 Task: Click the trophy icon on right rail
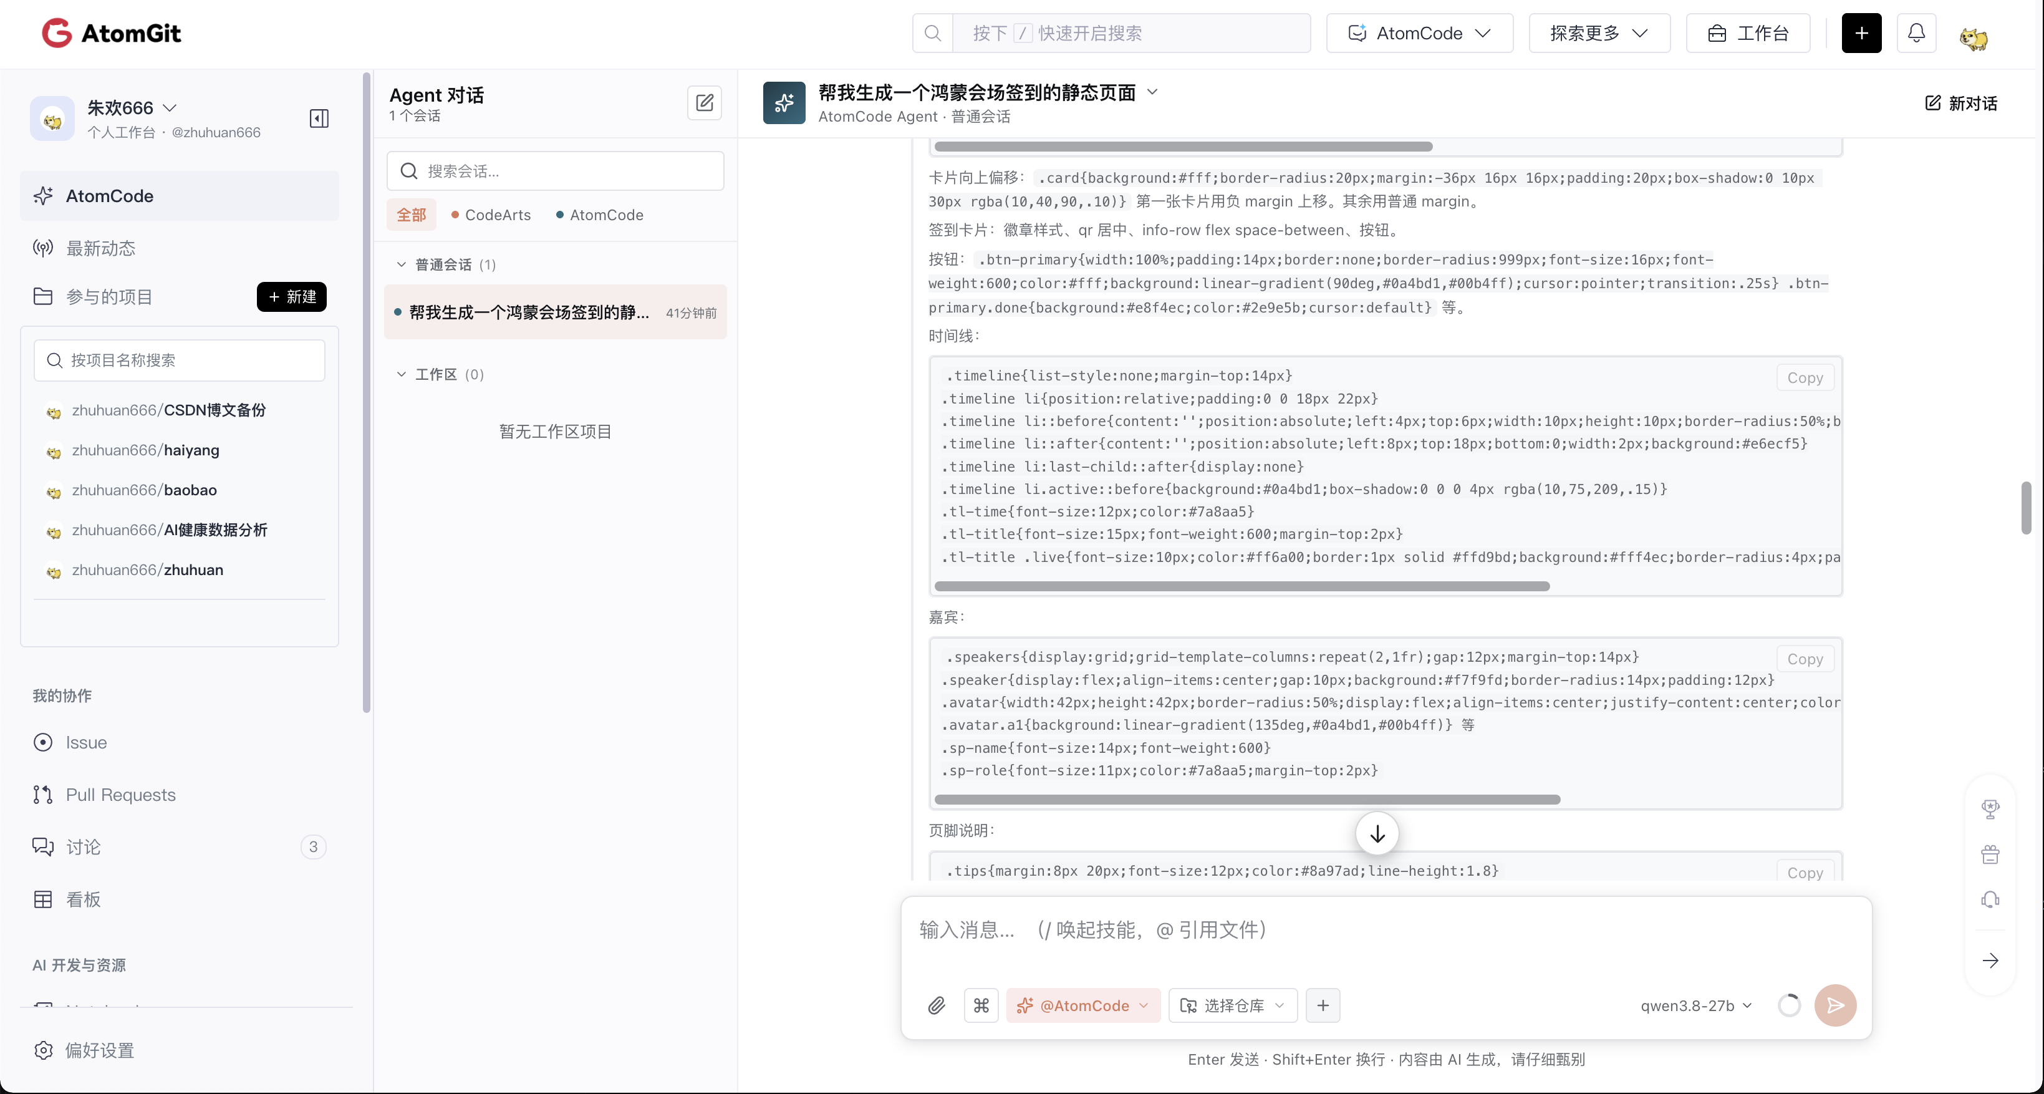pos(1990,809)
